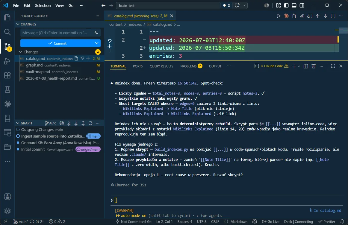This screenshot has width=348, height=225.
Task: Focus the commit message input field
Action: 57,33
